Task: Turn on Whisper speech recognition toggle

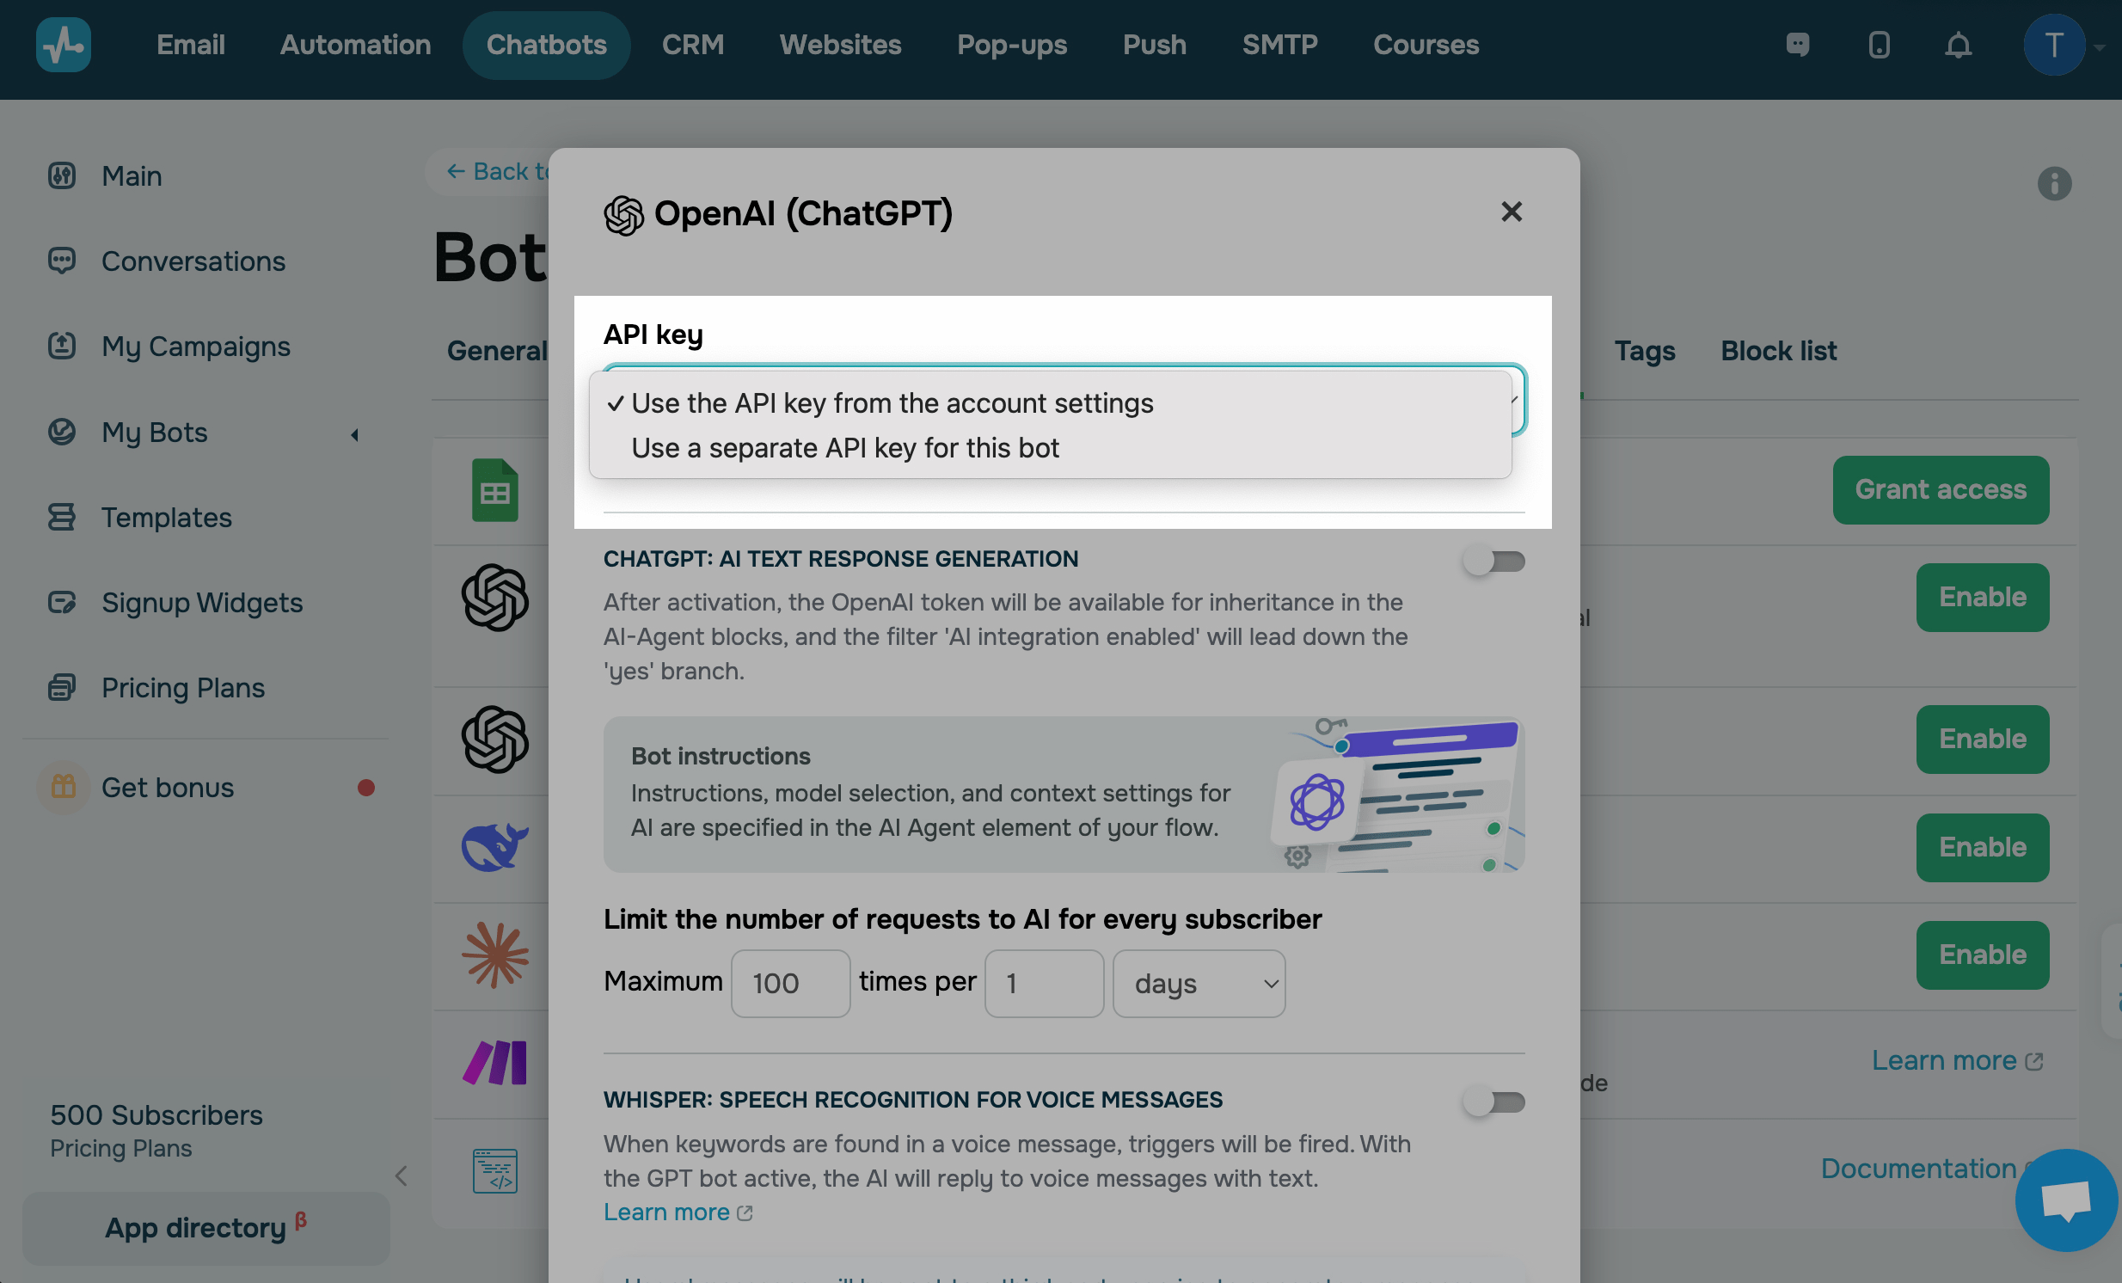Action: (1493, 1102)
